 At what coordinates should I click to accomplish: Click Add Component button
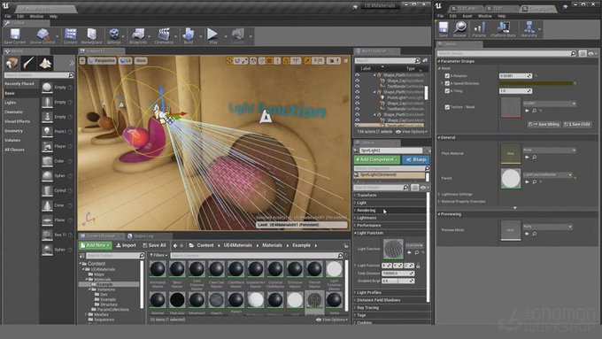[377, 159]
